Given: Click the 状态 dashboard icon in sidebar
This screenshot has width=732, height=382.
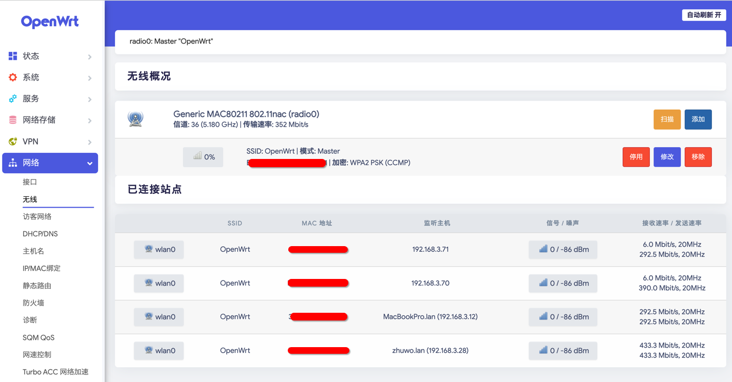Looking at the screenshot, I should tap(13, 56).
